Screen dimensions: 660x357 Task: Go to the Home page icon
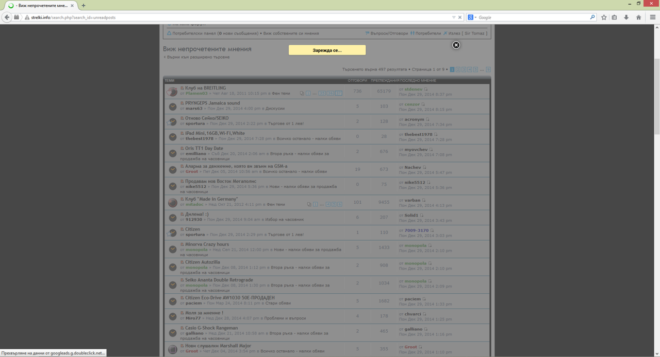(638, 17)
